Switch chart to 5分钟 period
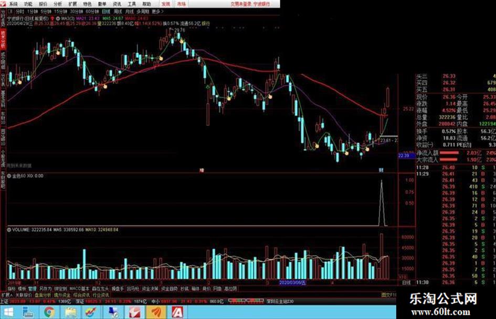This screenshot has height=319, width=496. pos(46,12)
